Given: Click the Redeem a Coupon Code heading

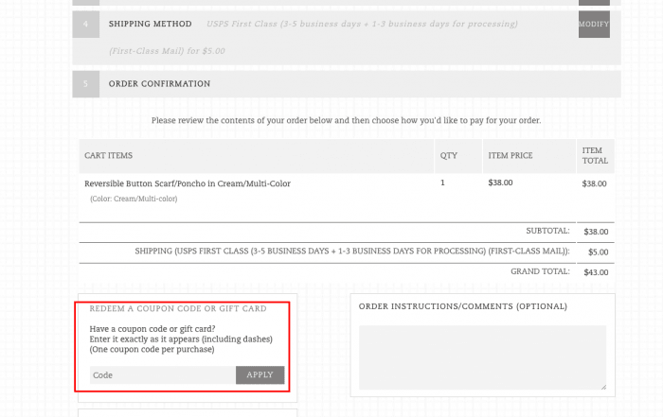Looking at the screenshot, I should [x=177, y=308].
